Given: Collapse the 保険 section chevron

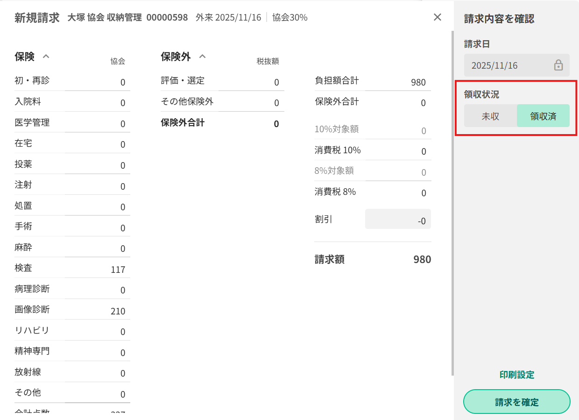Looking at the screenshot, I should [46, 56].
